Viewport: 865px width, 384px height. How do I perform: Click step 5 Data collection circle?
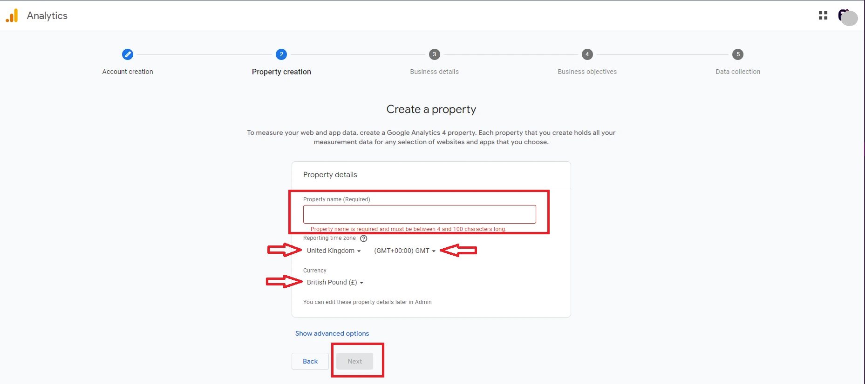click(x=738, y=54)
